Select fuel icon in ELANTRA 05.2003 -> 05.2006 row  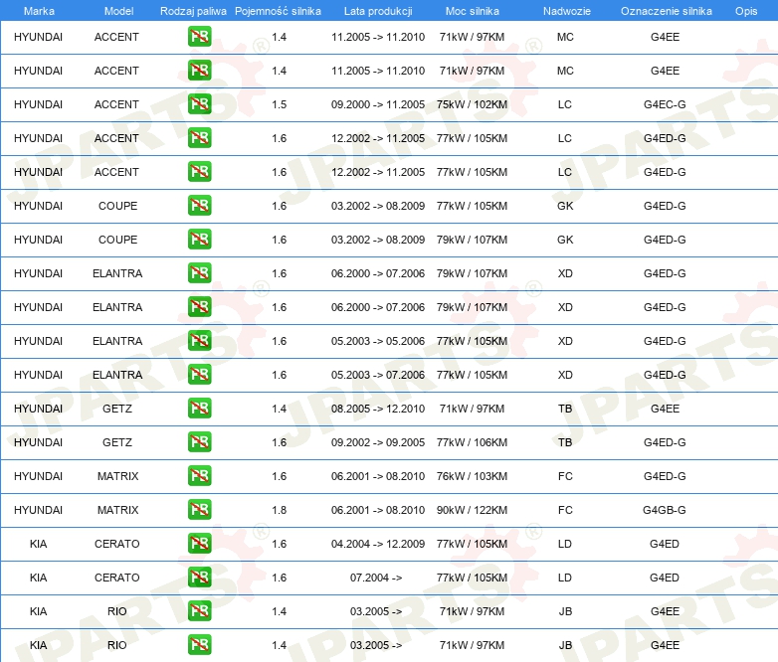(199, 341)
